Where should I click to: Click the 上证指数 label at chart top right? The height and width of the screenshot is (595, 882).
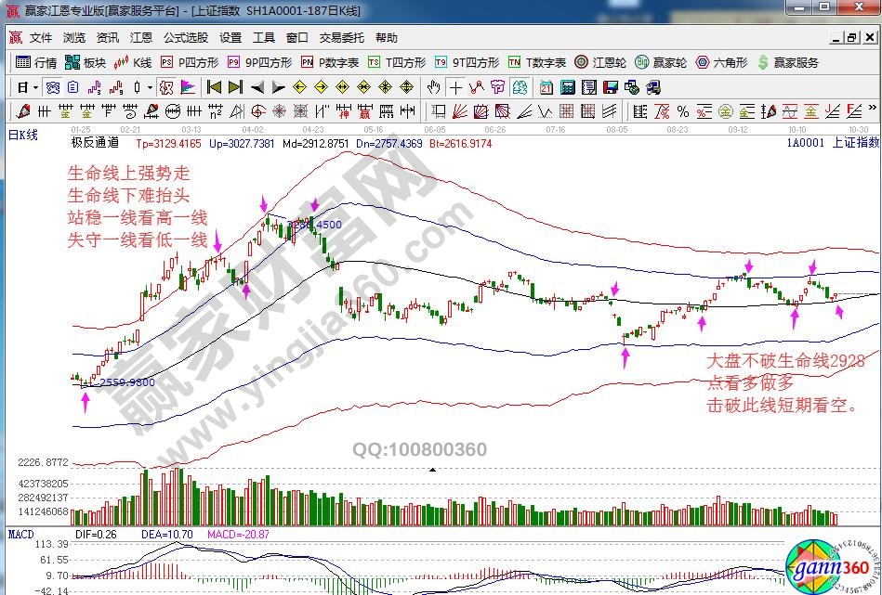855,143
